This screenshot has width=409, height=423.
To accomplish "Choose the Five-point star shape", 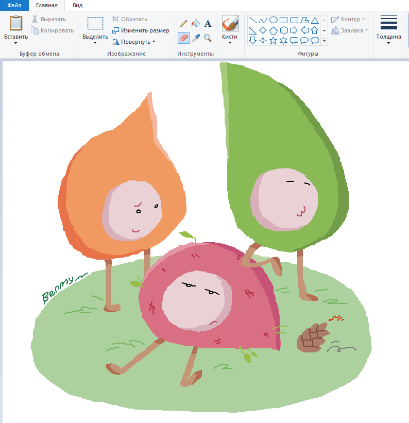I will [x=274, y=41].
